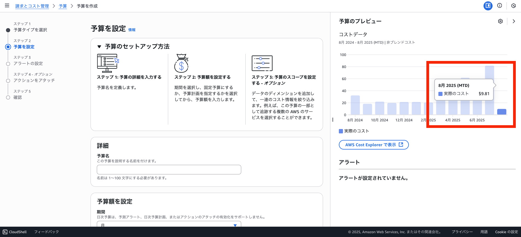Open プライバシー footer link
The image size is (521, 237).
point(462,232)
